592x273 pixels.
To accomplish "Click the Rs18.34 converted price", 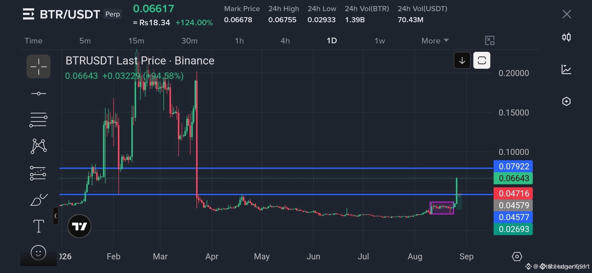I will [152, 22].
